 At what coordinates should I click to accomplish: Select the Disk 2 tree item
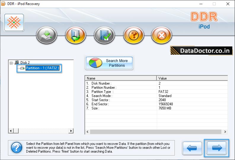(25, 62)
